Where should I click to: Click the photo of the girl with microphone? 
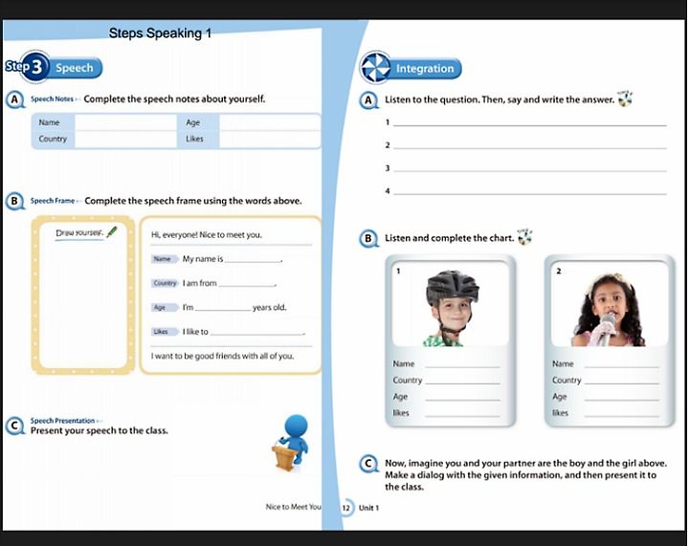[610, 306]
